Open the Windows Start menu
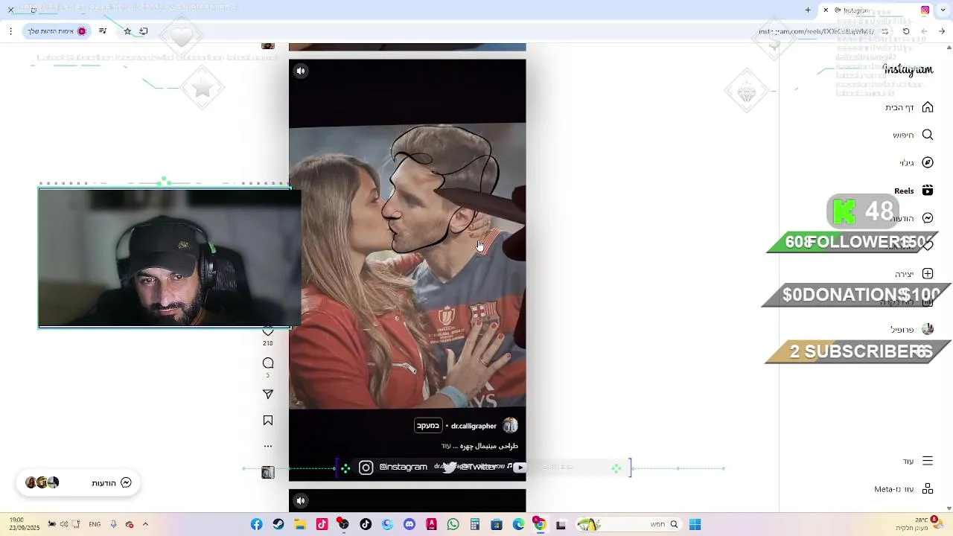The width and height of the screenshot is (953, 536). pyautogui.click(x=695, y=525)
